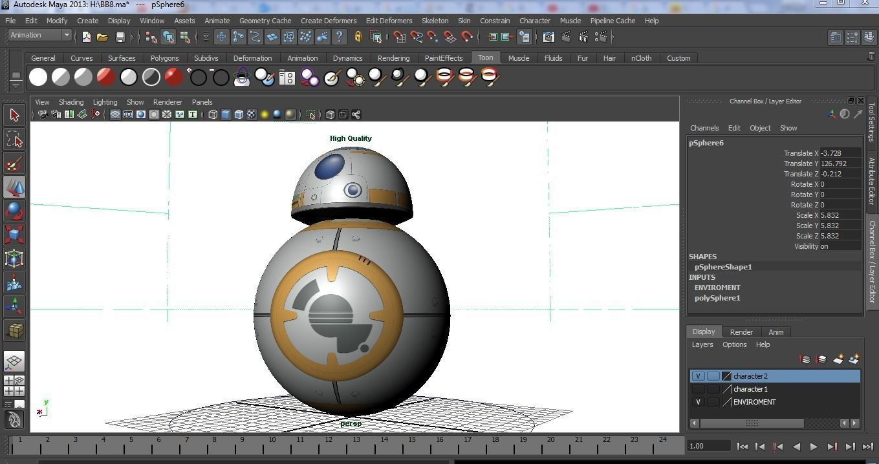Select the Paint Selection tool

[14, 163]
